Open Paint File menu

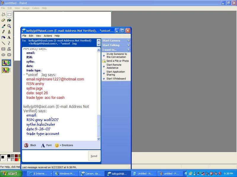[x=3, y=8]
